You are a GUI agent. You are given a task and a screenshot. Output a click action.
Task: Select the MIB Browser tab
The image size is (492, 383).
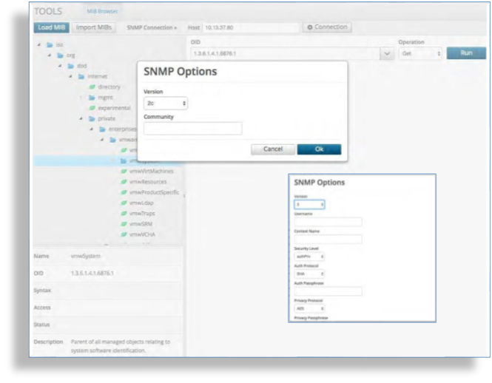click(x=102, y=11)
